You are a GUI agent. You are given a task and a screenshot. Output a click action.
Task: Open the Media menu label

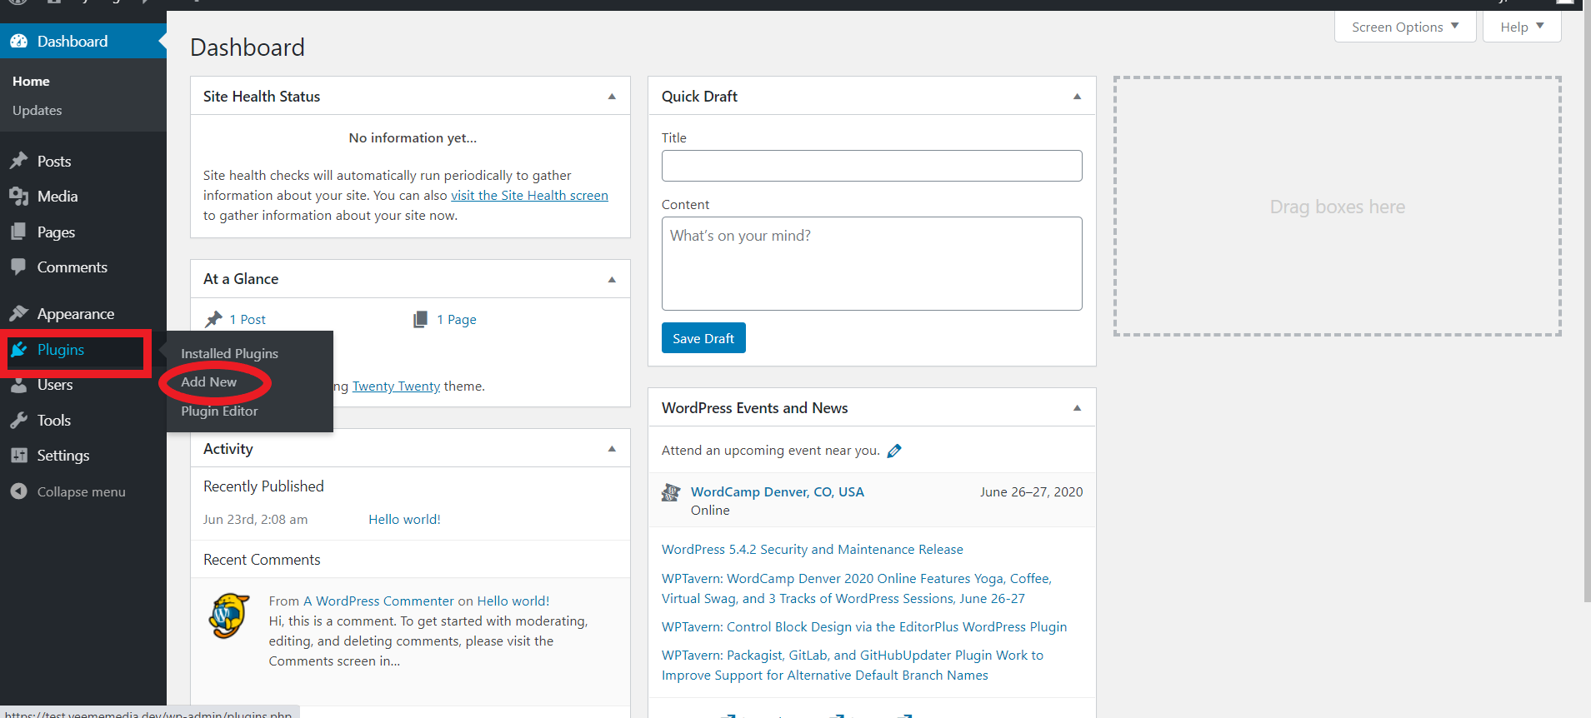[x=58, y=197]
